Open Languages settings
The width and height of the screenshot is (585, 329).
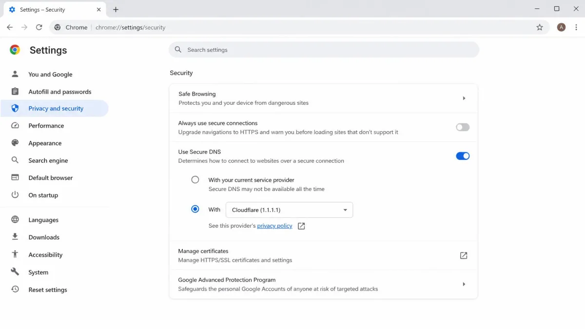(43, 220)
